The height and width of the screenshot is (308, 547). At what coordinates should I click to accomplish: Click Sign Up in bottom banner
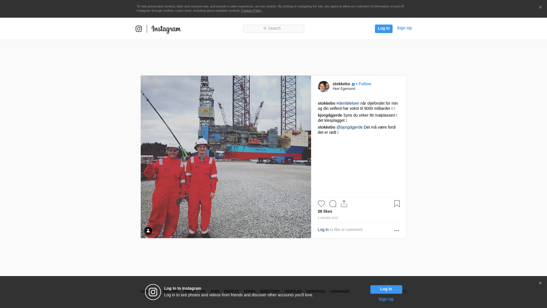tap(386, 299)
